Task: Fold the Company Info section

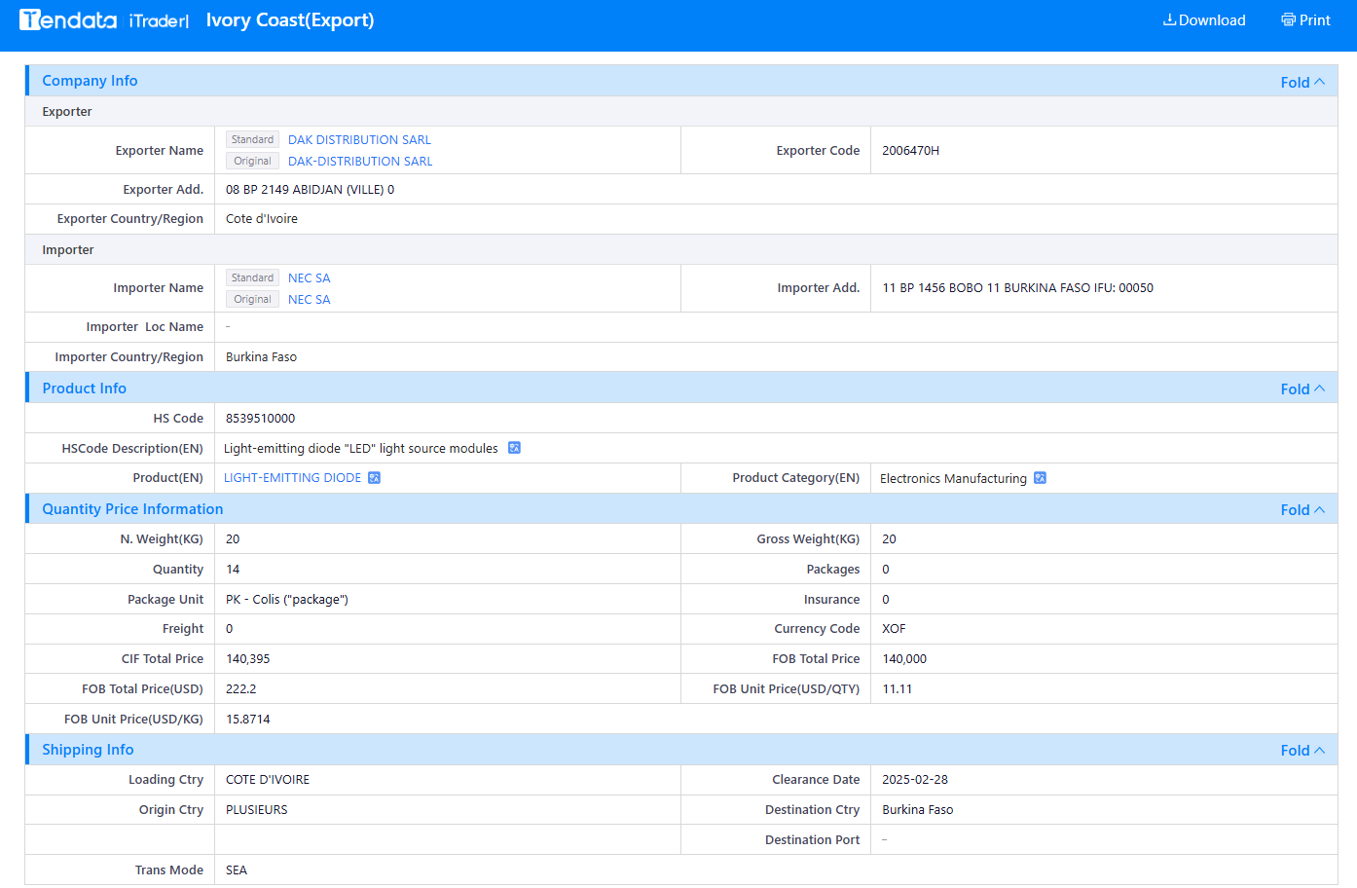Action: coord(1302,83)
